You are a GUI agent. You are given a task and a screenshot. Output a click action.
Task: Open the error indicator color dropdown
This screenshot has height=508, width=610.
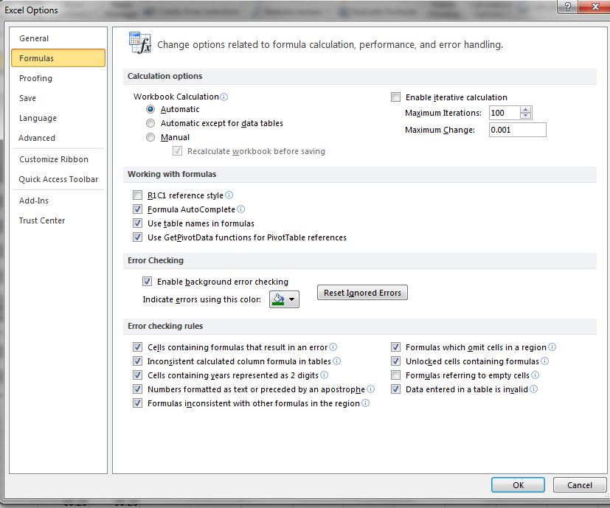point(291,299)
